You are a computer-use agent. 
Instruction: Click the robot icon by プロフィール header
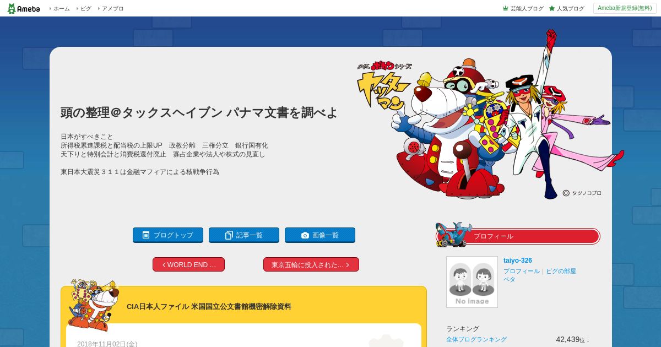(x=453, y=234)
